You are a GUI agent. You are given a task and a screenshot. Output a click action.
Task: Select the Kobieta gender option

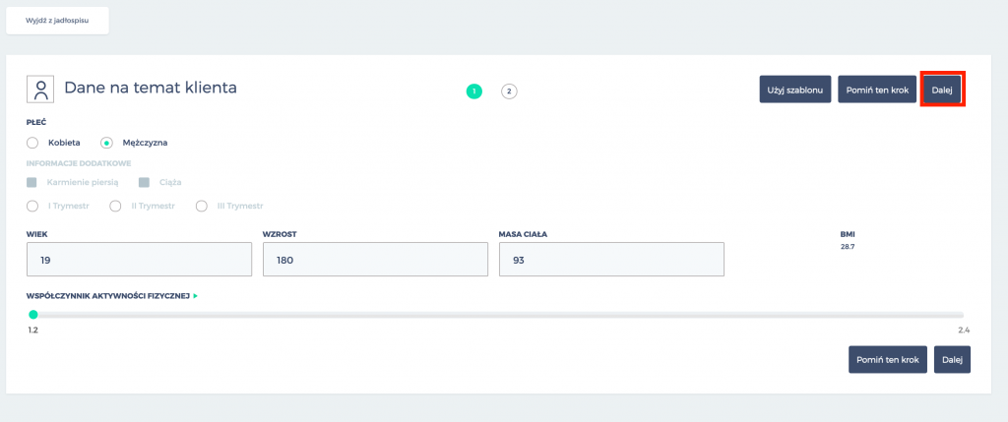32,143
